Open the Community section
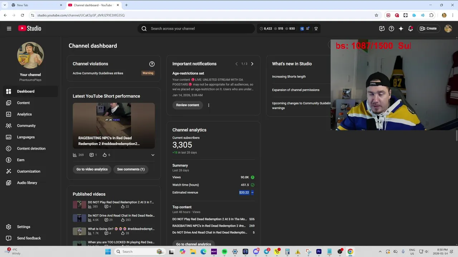 30,126
